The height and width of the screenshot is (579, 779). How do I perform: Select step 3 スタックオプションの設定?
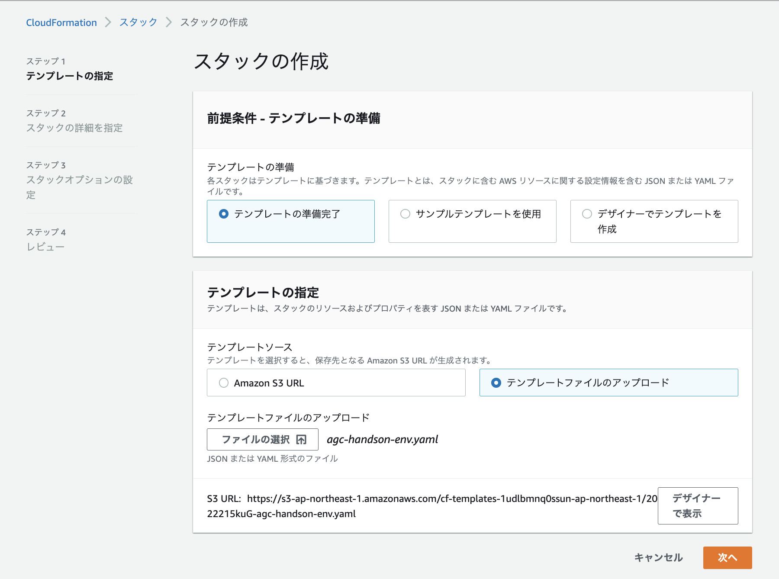pos(80,187)
